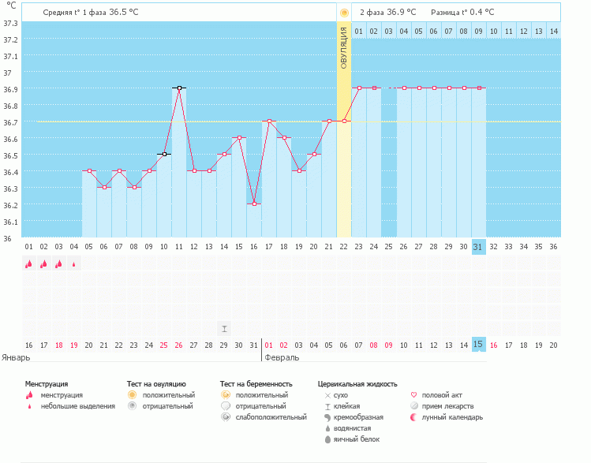The height and width of the screenshot is (463, 591).
Task: Click the 'Февраль' month label
Action: tap(282, 357)
